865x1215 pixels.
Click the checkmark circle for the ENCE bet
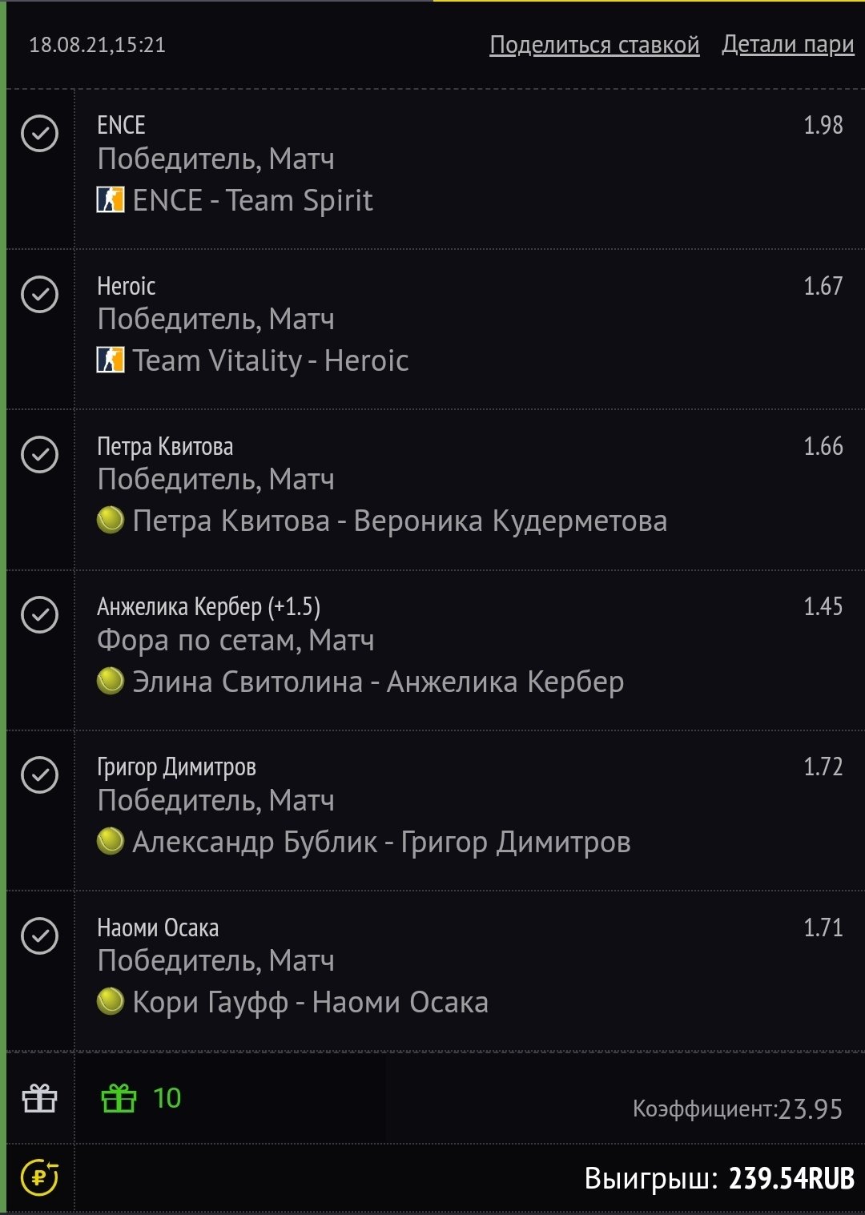coord(39,134)
